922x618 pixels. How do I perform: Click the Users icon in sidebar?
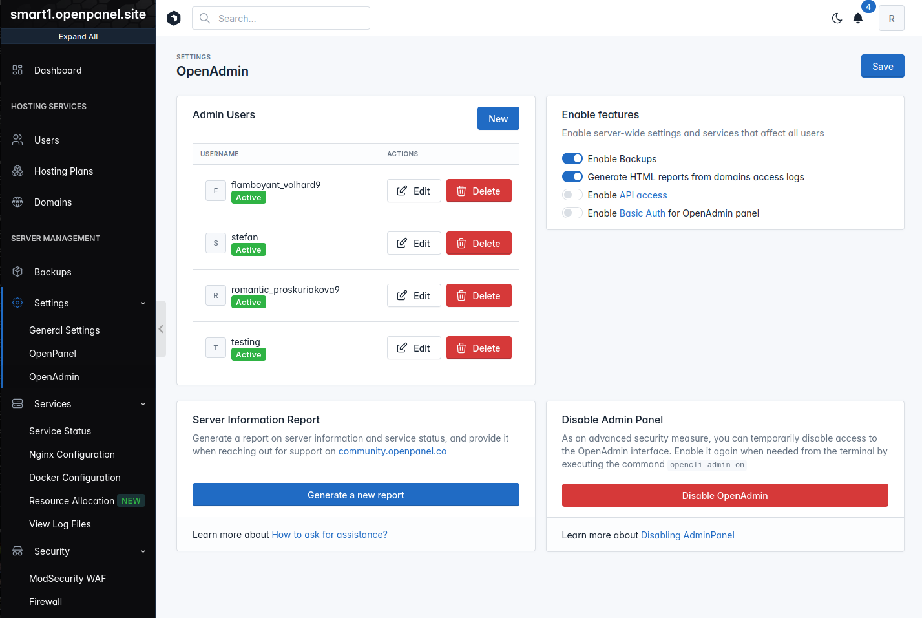pos(17,140)
